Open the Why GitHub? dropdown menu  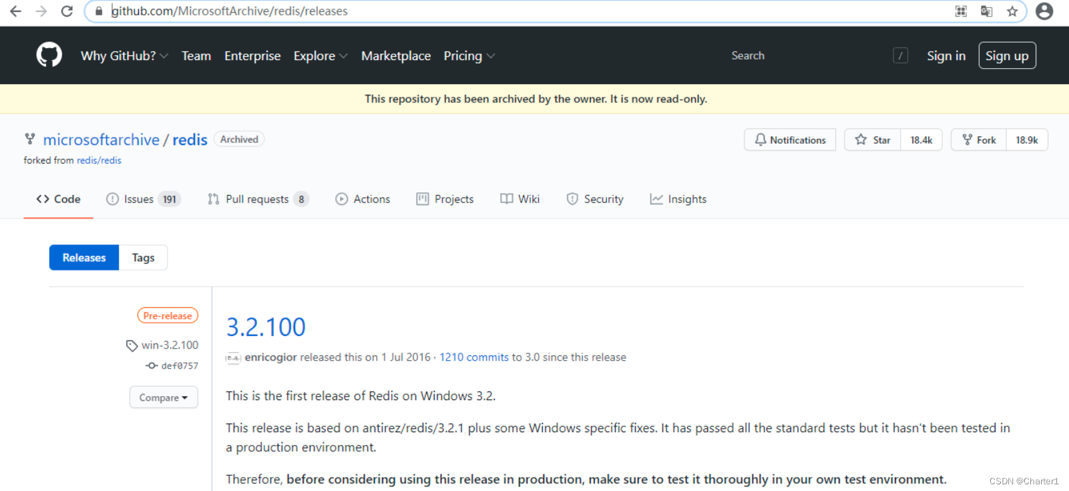124,55
